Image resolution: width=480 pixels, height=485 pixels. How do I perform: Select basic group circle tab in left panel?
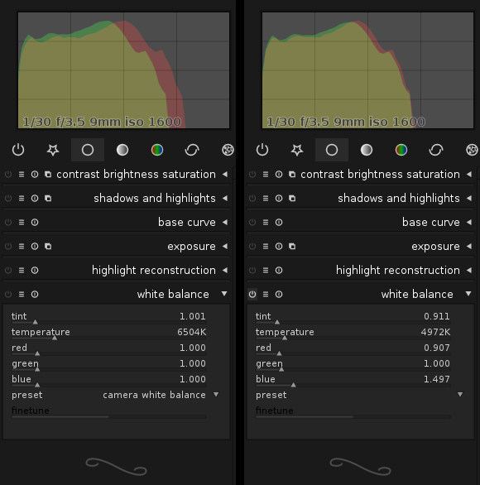(x=88, y=150)
